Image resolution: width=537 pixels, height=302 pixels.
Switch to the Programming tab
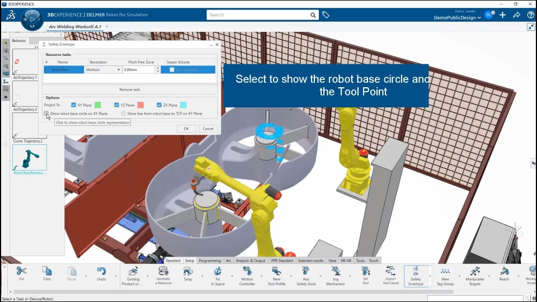[210, 261]
